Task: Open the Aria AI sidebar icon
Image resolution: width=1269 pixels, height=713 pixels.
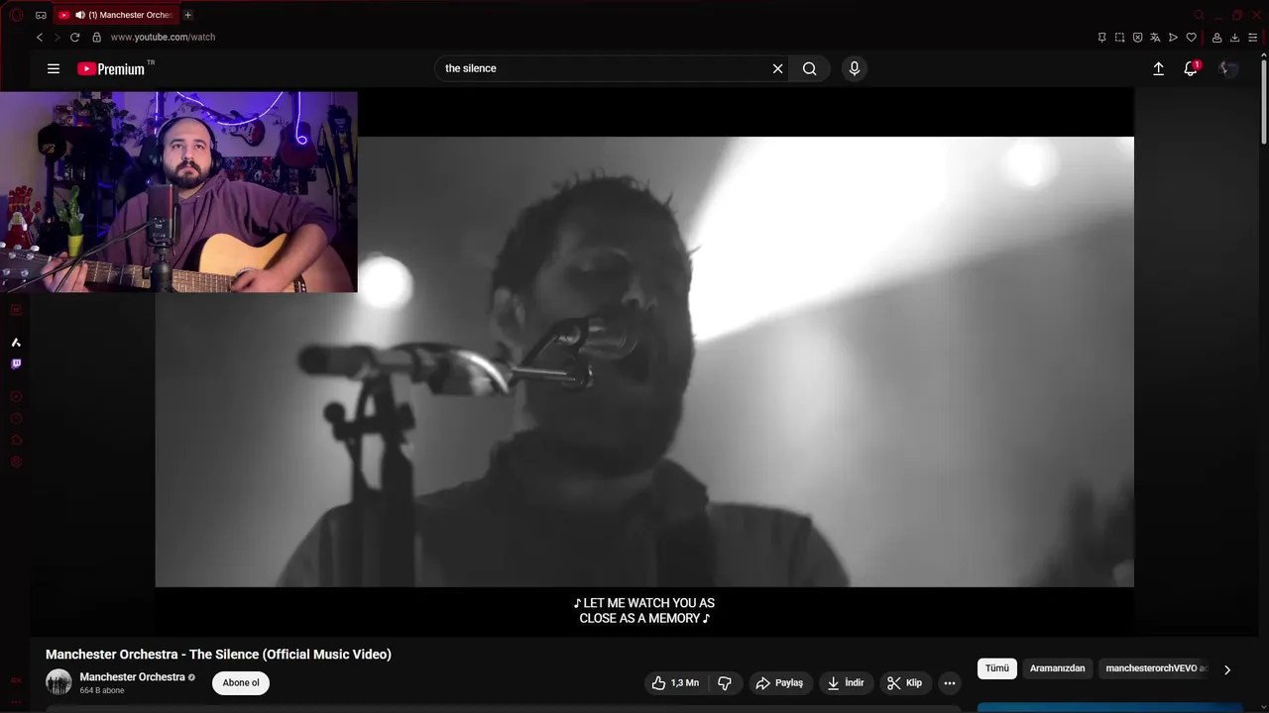Action: (x=16, y=342)
